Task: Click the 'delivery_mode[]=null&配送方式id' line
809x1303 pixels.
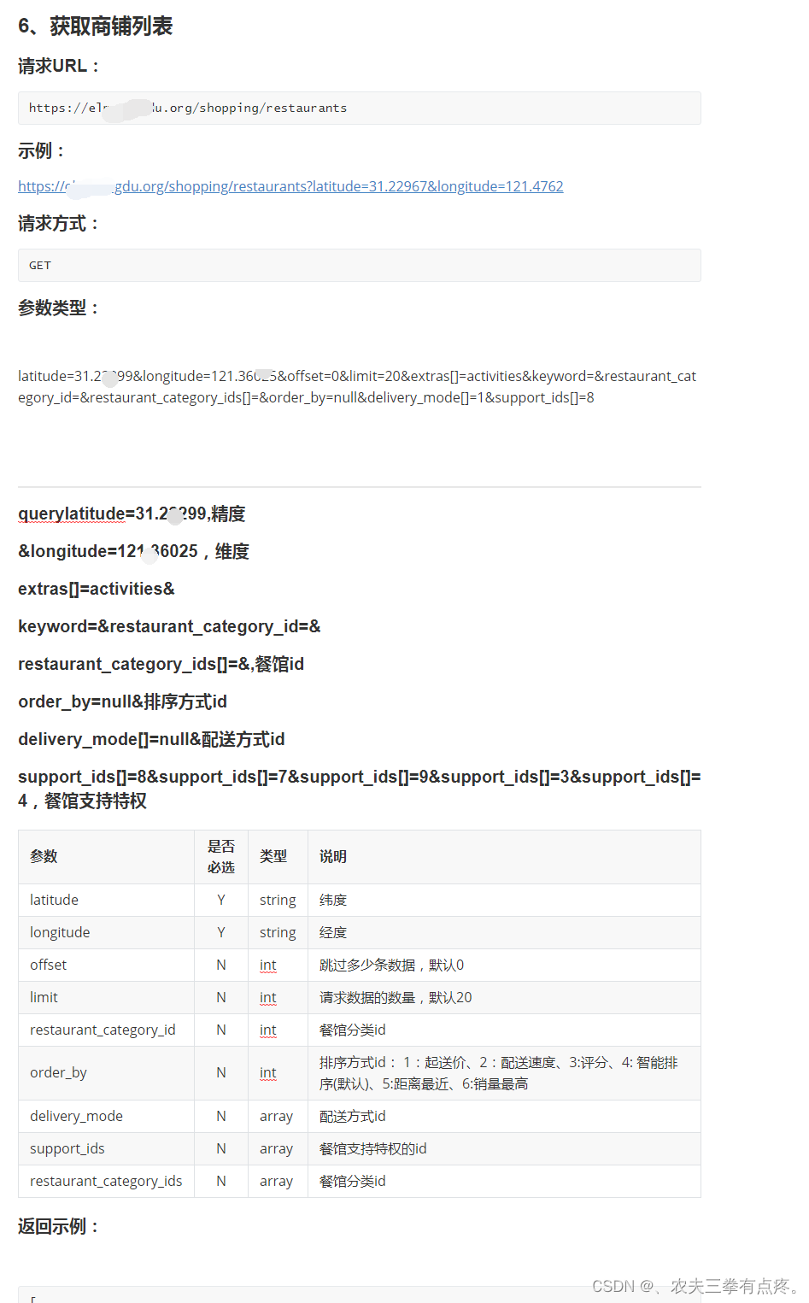Action: 151,739
